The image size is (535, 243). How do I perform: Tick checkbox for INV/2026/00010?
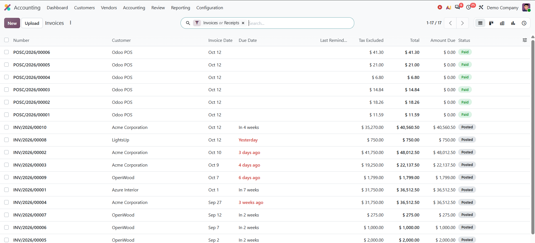[6, 127]
